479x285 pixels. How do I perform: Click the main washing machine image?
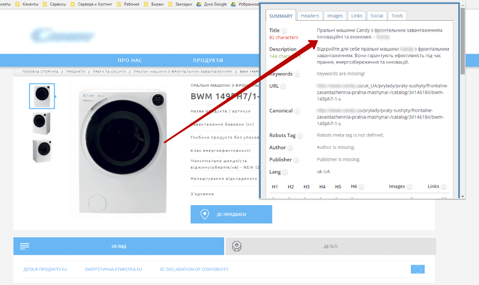[122, 151]
